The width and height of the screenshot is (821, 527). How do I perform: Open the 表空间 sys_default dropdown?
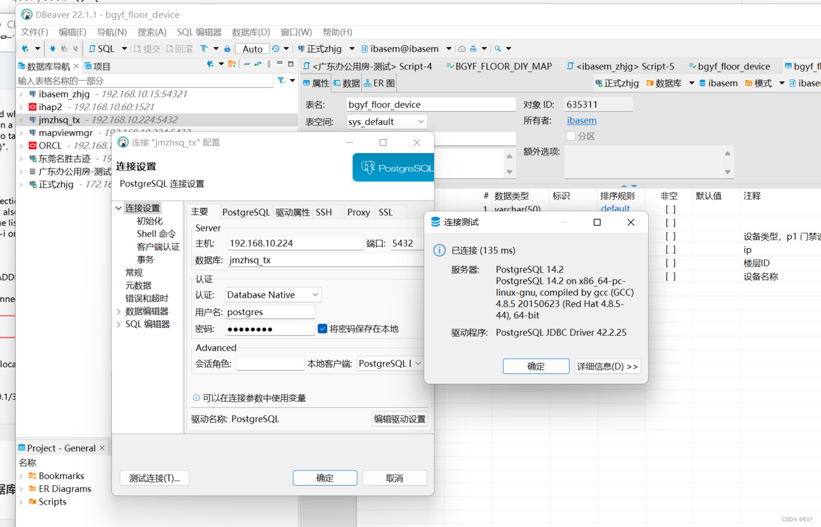click(387, 121)
